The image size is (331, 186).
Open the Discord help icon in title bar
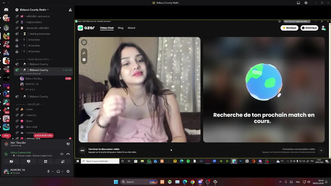click(x=306, y=3)
